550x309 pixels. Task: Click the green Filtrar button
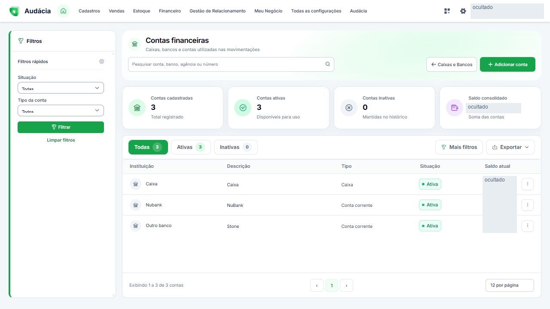pos(61,127)
